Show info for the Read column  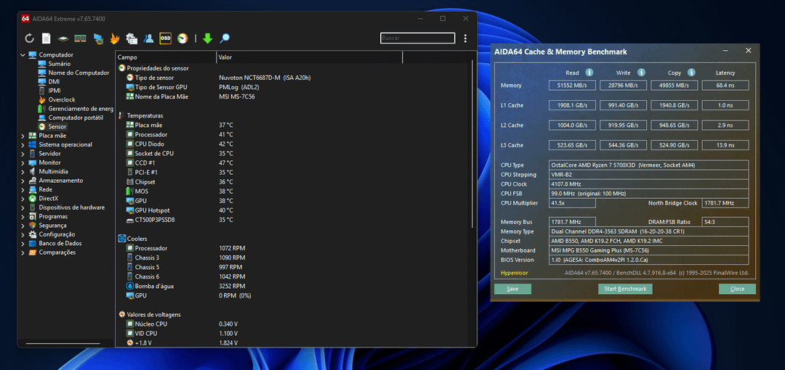(589, 73)
